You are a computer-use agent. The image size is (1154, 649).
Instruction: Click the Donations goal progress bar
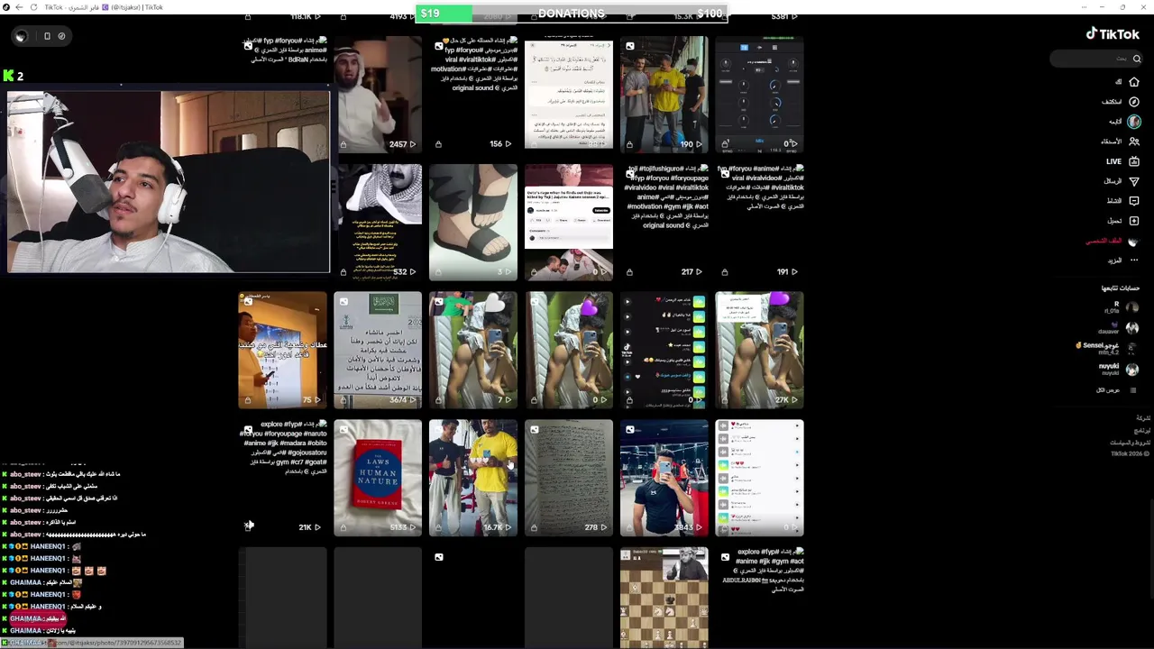pos(572,14)
